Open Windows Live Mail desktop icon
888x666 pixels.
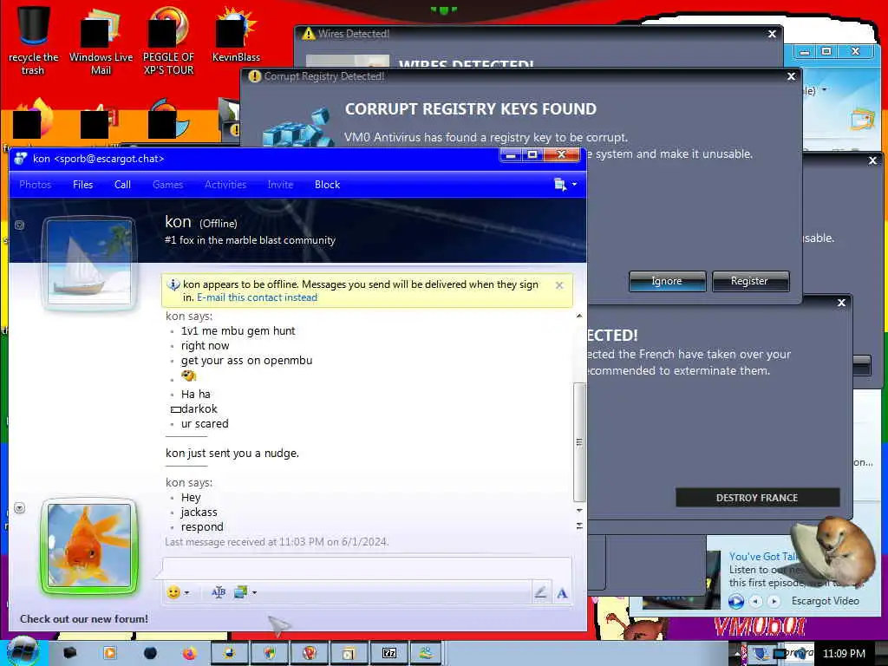(101, 41)
